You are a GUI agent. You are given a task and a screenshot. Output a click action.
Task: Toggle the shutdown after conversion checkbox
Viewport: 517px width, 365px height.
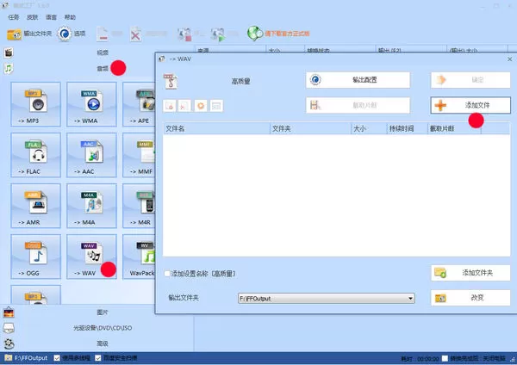445,358
